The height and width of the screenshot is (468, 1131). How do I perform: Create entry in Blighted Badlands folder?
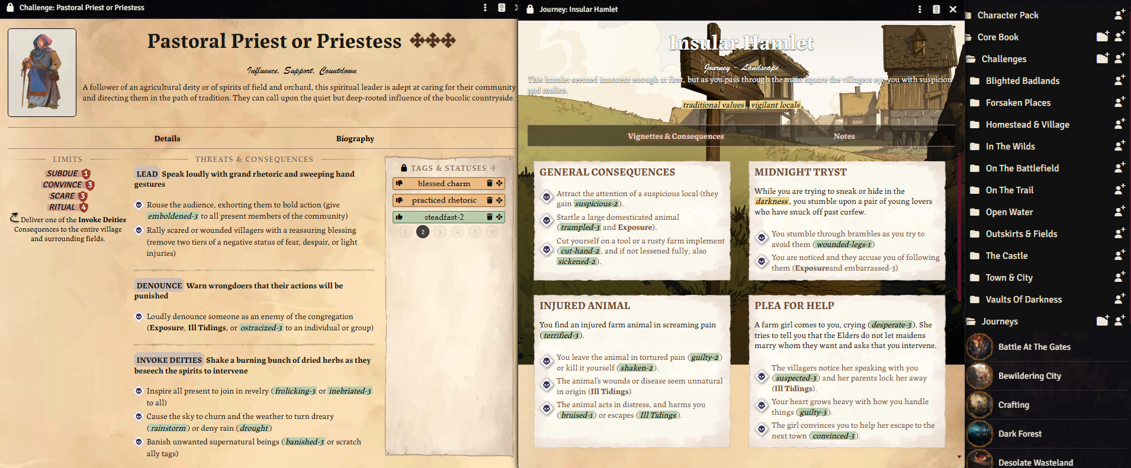(x=1119, y=80)
